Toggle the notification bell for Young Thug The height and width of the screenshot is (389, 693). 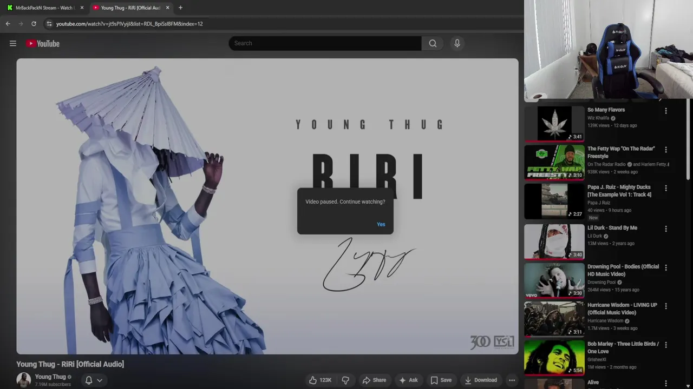[x=89, y=380]
